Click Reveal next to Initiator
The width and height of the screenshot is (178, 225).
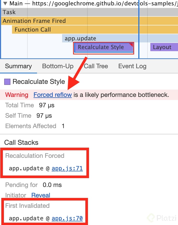coord(41,195)
